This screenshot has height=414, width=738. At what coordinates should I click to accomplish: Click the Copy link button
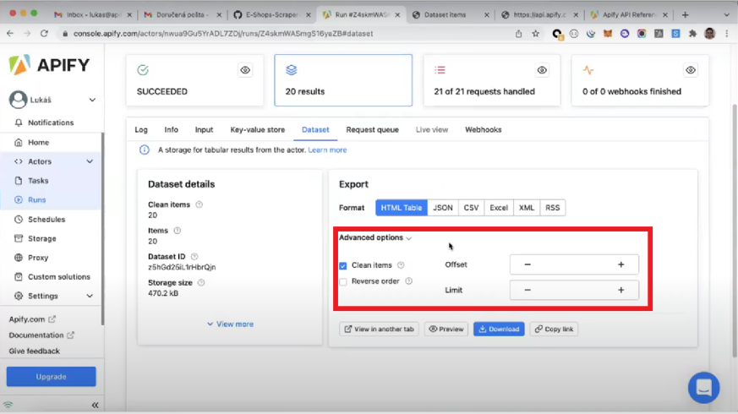(x=554, y=329)
